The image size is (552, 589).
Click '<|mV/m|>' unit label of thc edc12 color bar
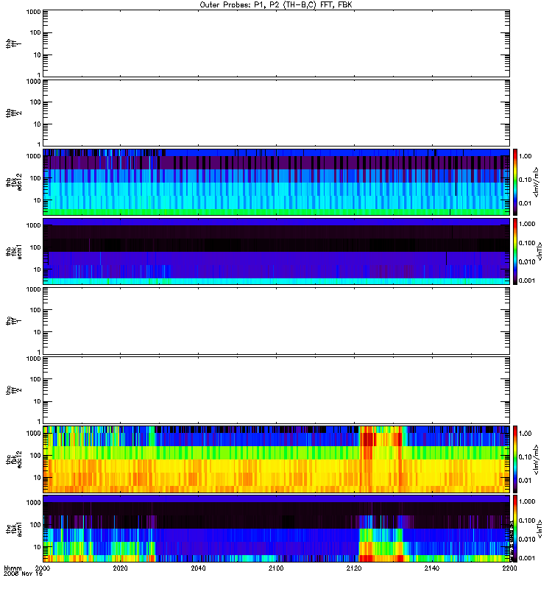537,459
